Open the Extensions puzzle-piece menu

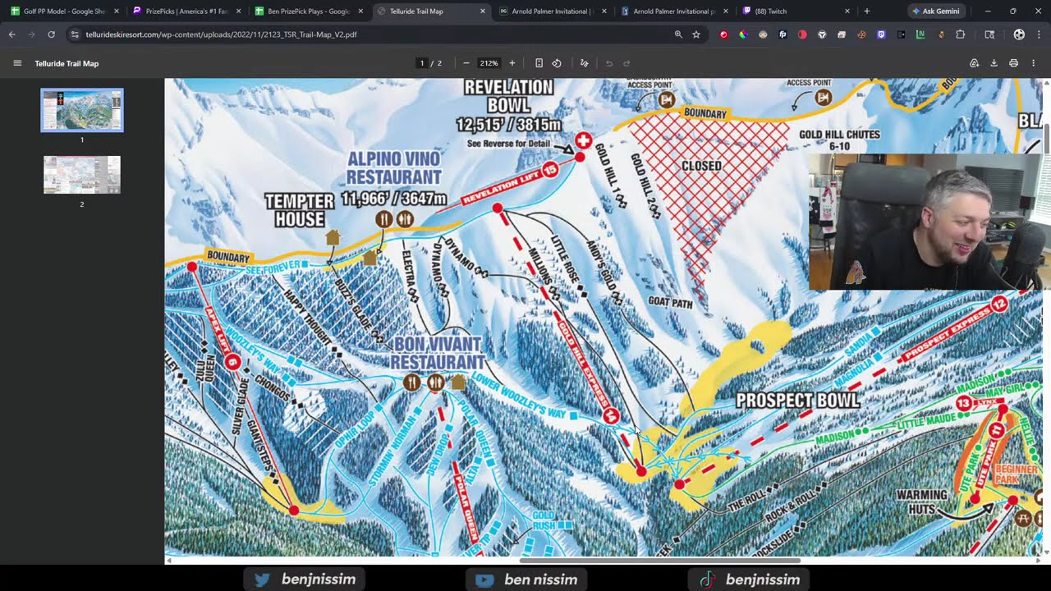(x=961, y=34)
